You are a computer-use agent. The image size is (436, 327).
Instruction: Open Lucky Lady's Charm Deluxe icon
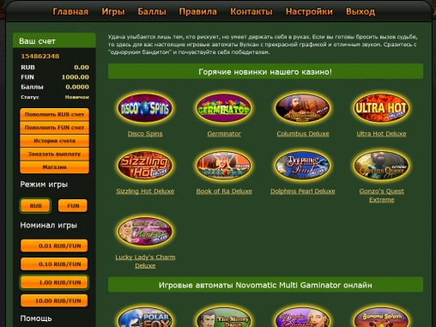click(145, 231)
